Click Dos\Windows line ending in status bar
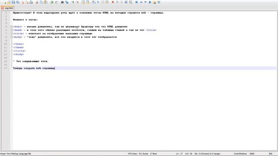The width and height of the screenshot is (278, 156). point(240,154)
